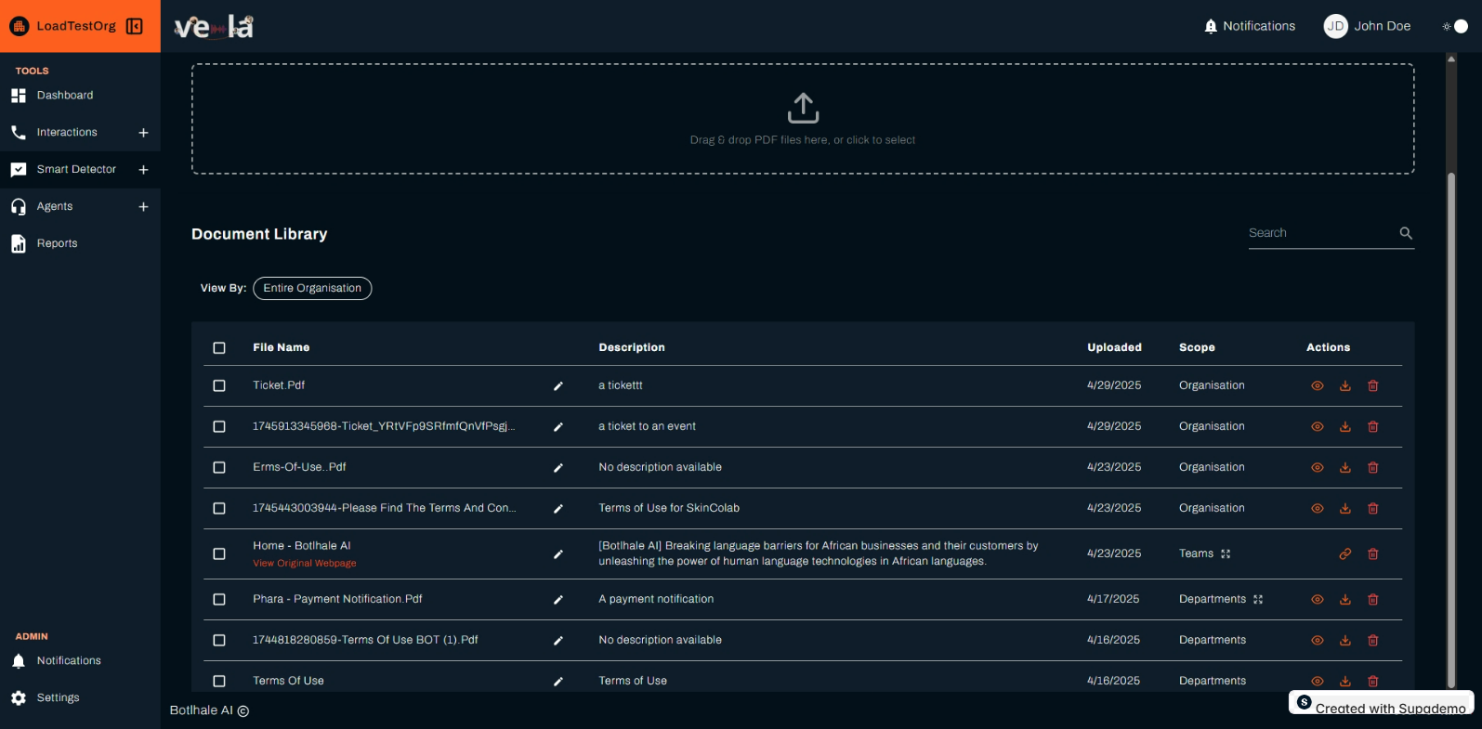Expand Smart Detector with plus icon
Viewport: 1482px width, 729px height.
click(x=143, y=170)
